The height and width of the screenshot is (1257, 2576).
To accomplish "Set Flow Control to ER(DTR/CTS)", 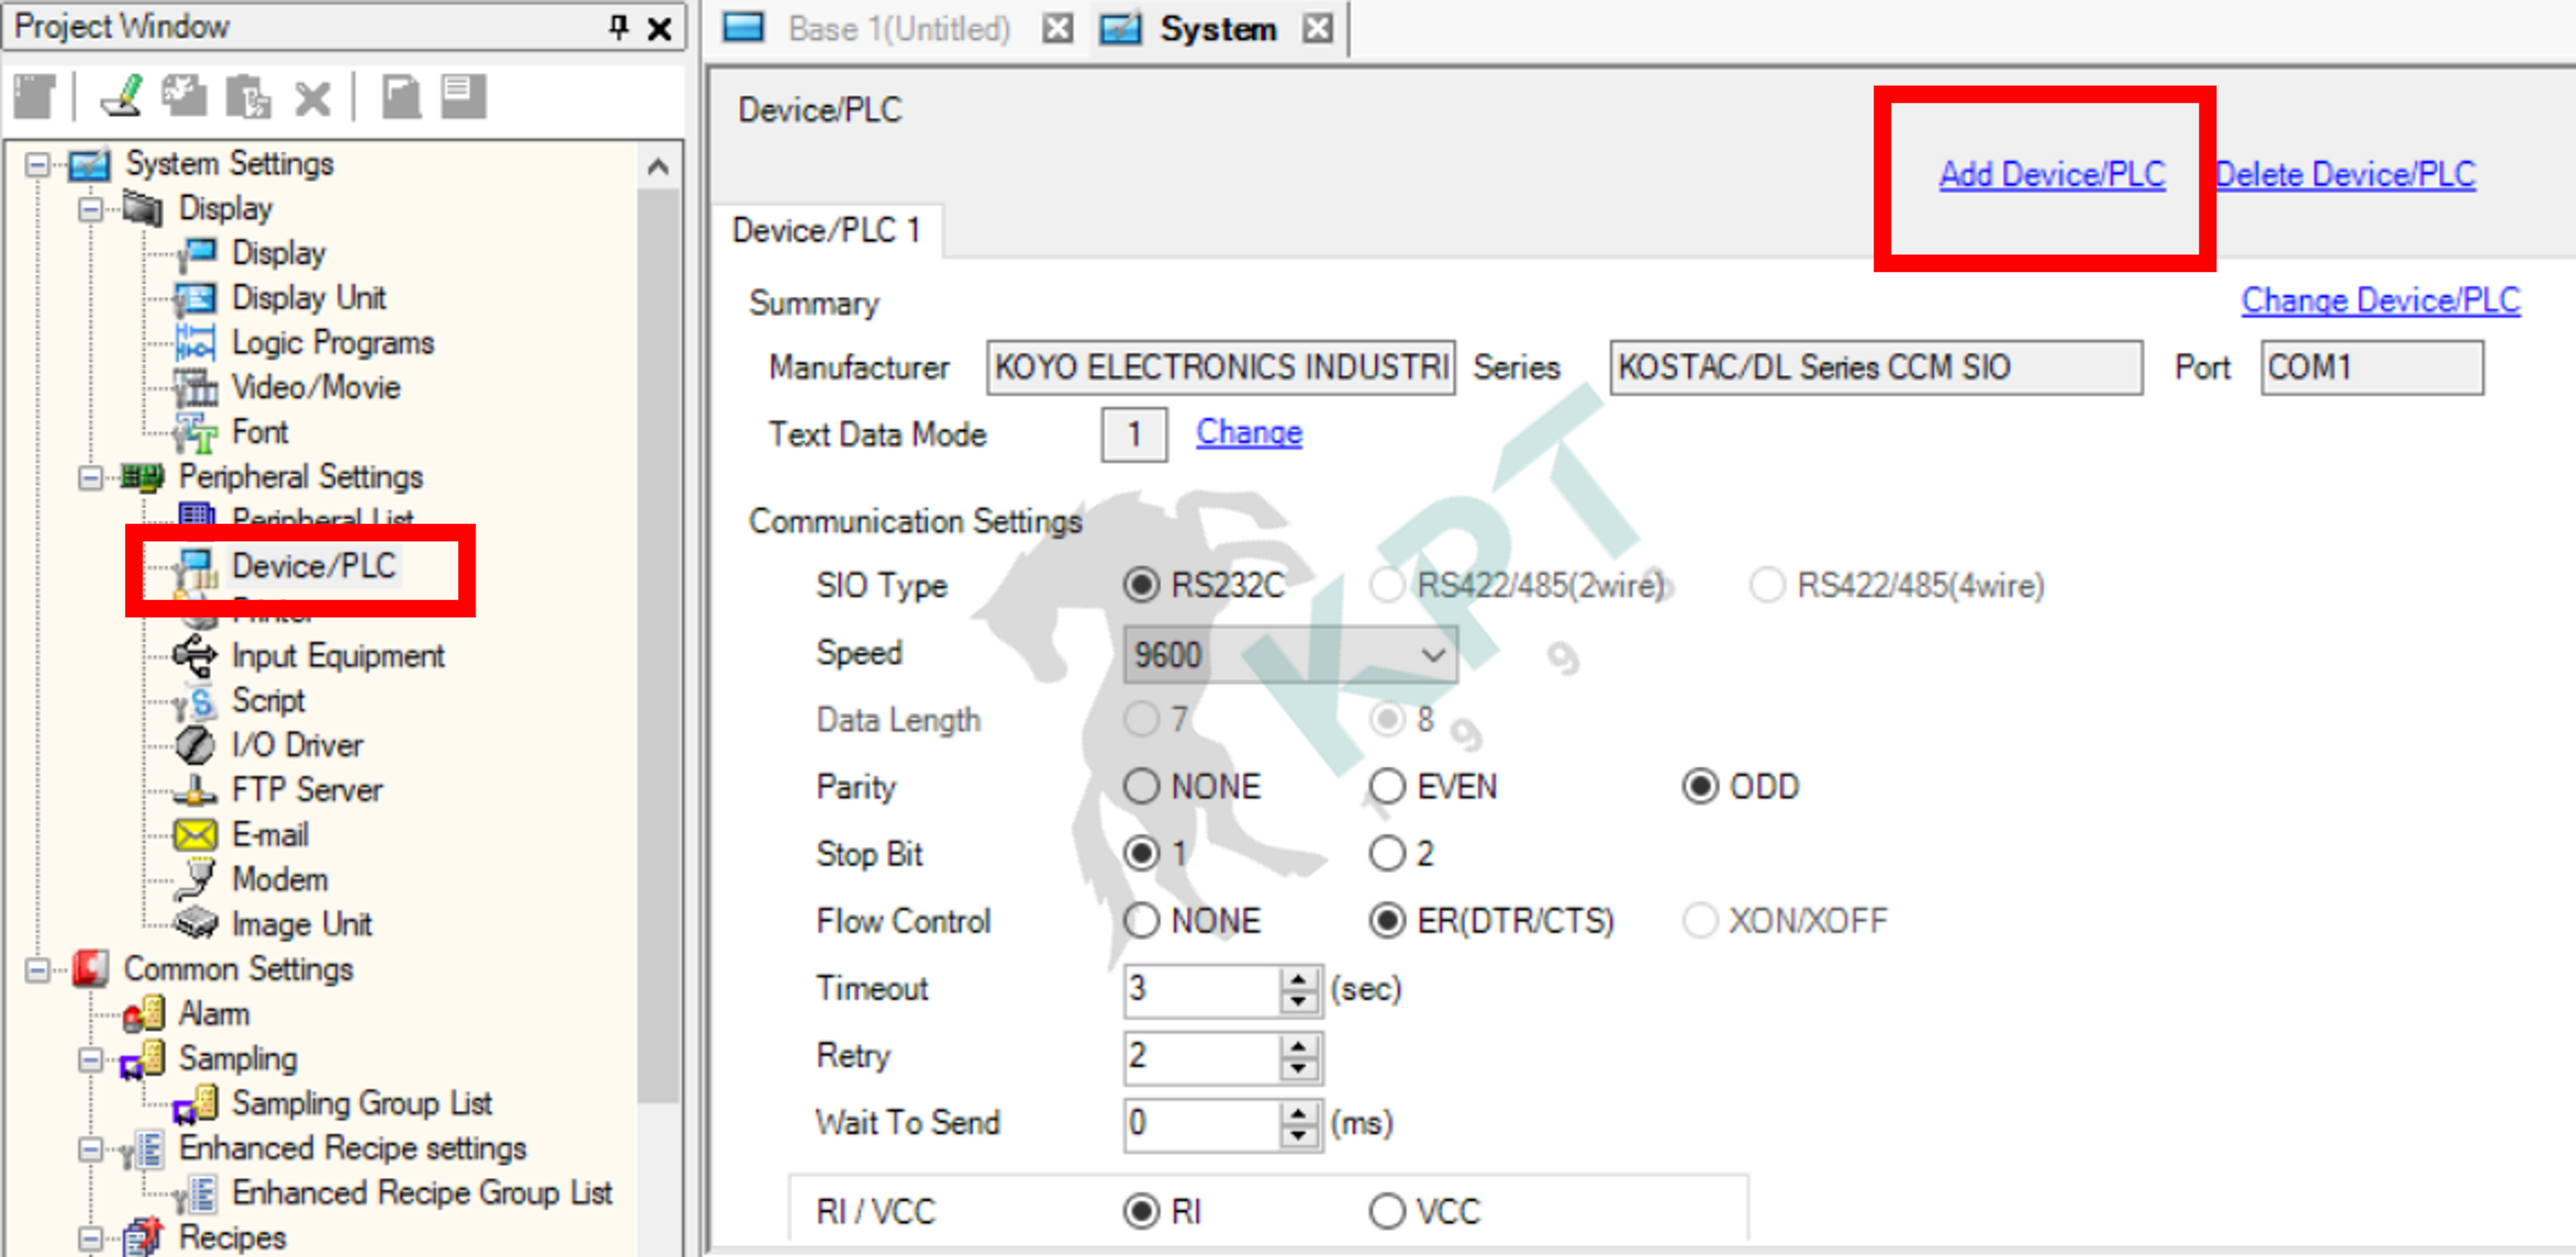I will pos(1387,921).
